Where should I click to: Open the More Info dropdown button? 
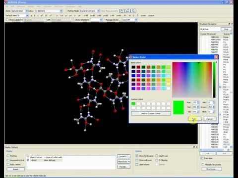click(123, 162)
